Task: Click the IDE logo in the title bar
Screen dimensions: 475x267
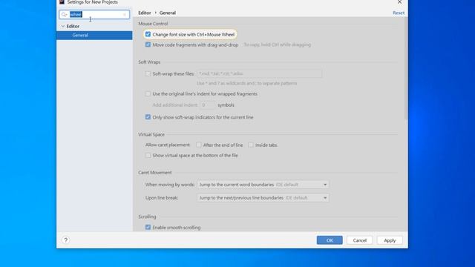Action: [62, 1]
